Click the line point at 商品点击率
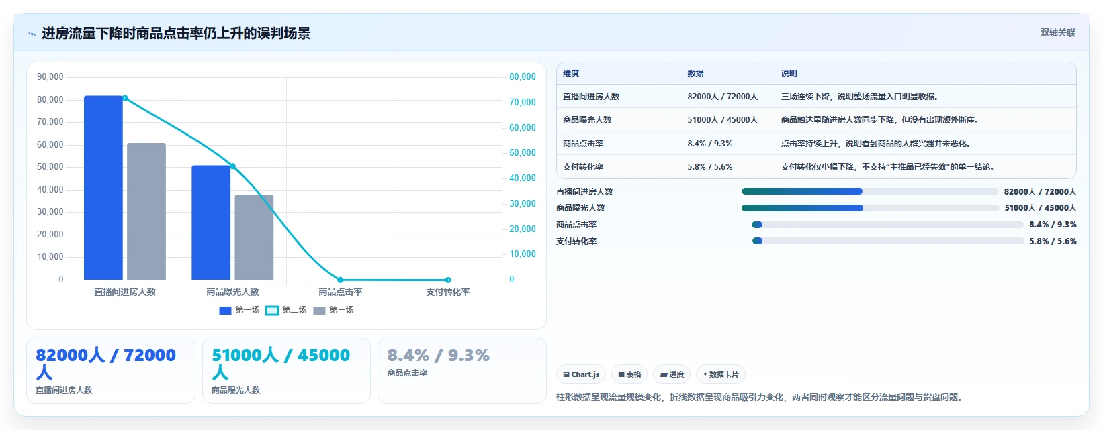The width and height of the screenshot is (1103, 430). point(341,280)
